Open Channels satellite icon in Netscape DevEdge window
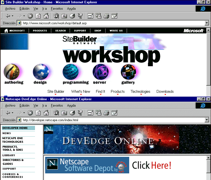The width and height of the screenshot is (211, 180). click(80, 113)
